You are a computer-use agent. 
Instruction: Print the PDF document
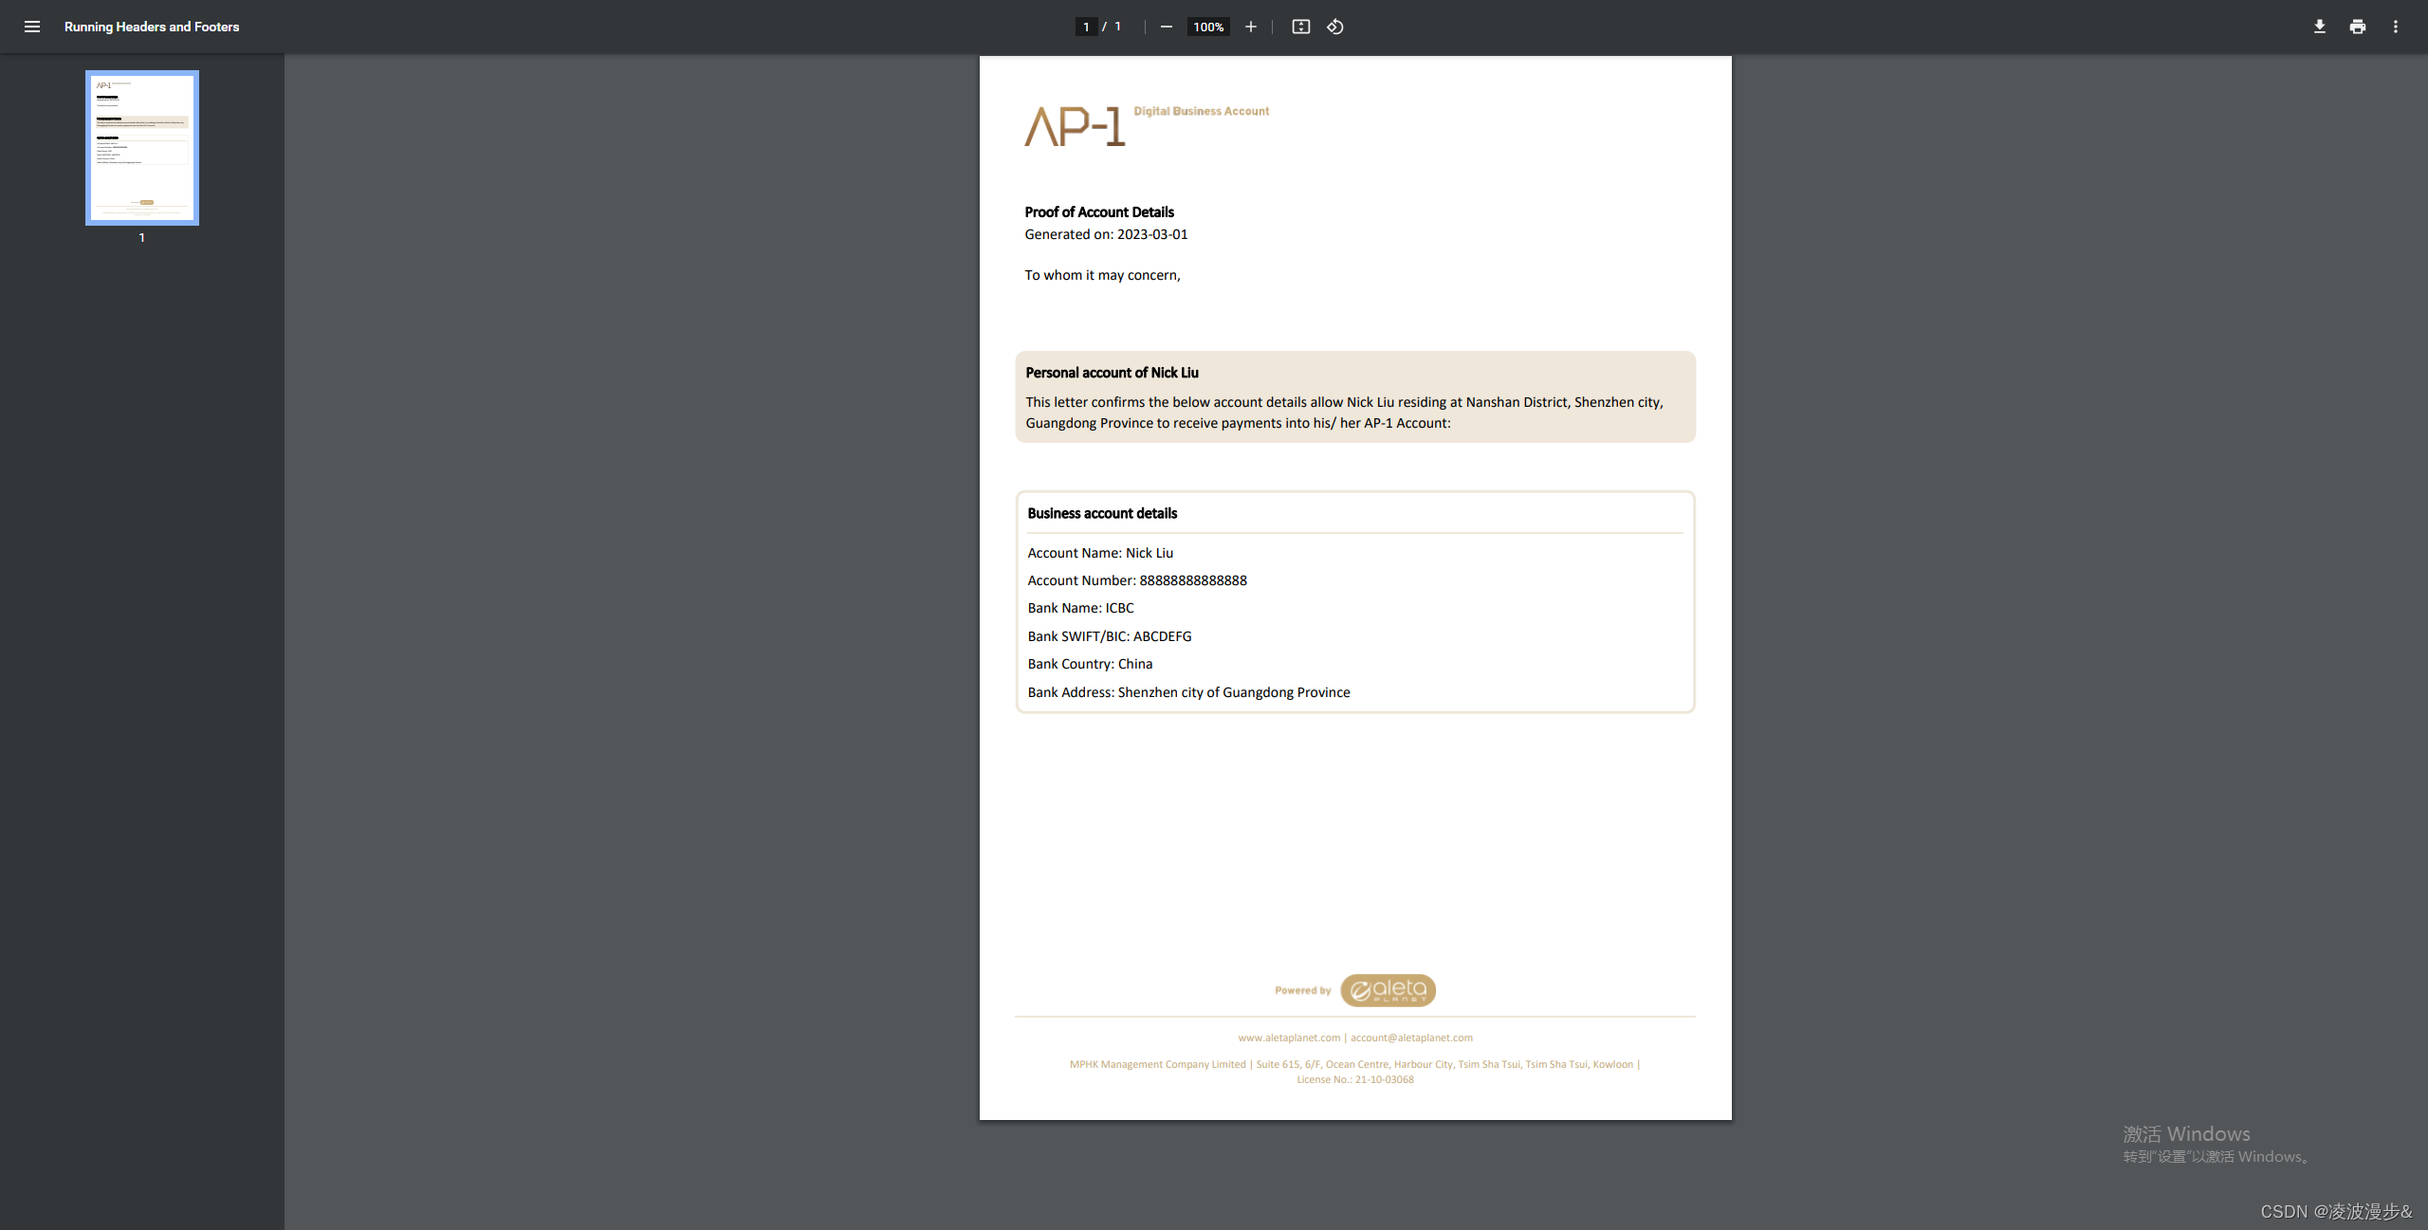[2358, 27]
